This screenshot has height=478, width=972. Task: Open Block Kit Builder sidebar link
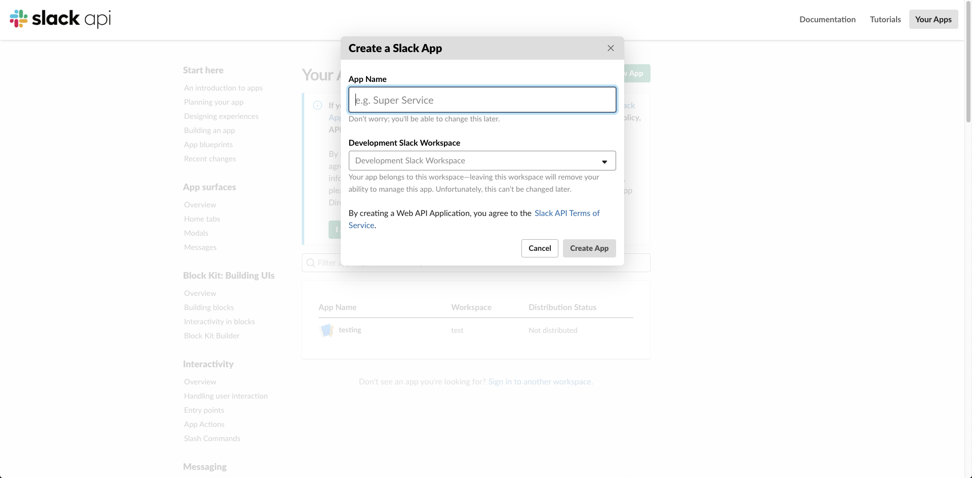click(x=212, y=336)
